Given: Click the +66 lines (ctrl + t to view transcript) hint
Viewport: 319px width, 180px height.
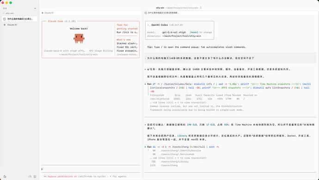Looking at the screenshot, I should tap(178, 158).
